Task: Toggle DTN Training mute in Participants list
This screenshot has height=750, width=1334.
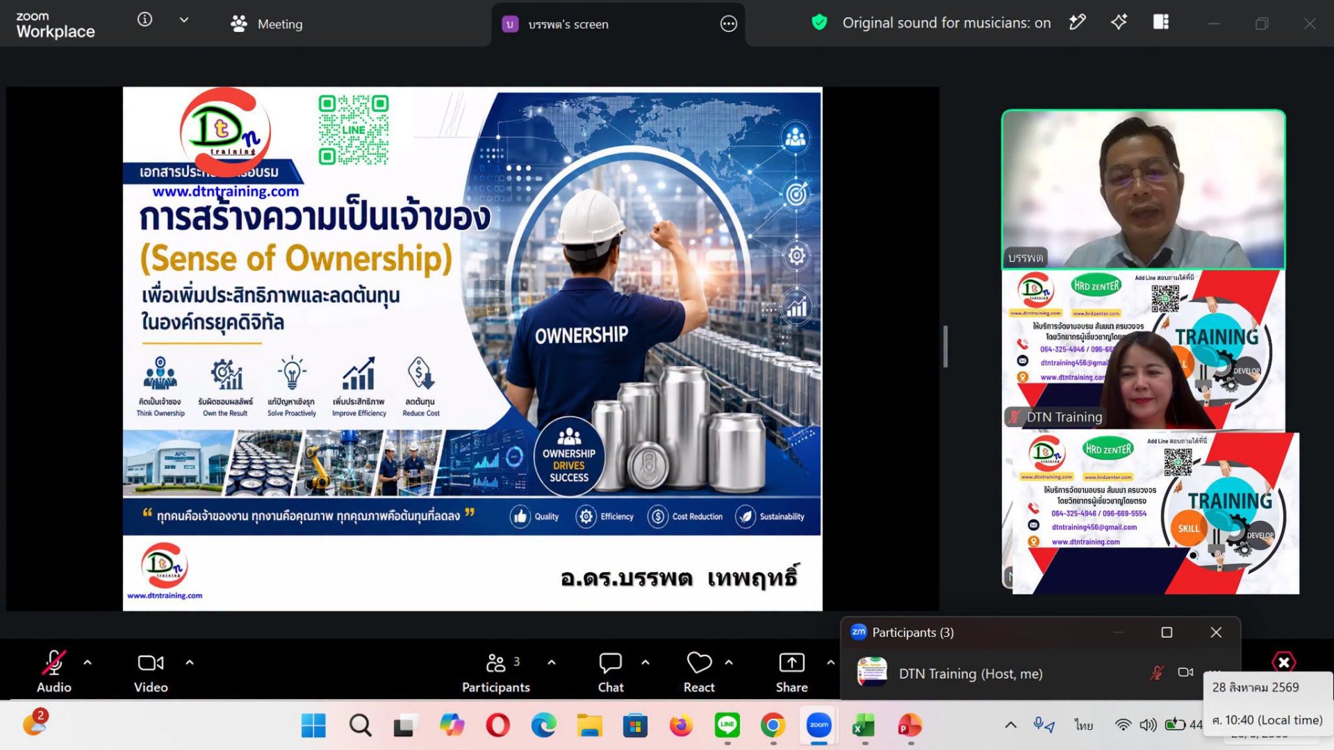Action: pos(1156,673)
